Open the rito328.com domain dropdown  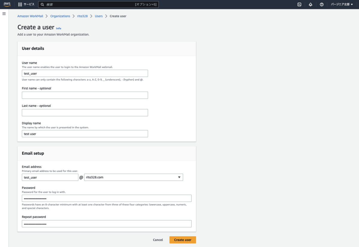pyautogui.click(x=133, y=177)
